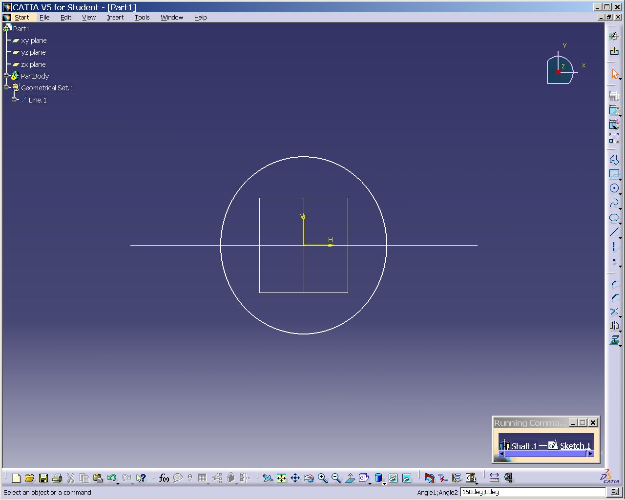Click the Measure Between icon
Image resolution: width=625 pixels, height=500 pixels.
tap(494, 478)
